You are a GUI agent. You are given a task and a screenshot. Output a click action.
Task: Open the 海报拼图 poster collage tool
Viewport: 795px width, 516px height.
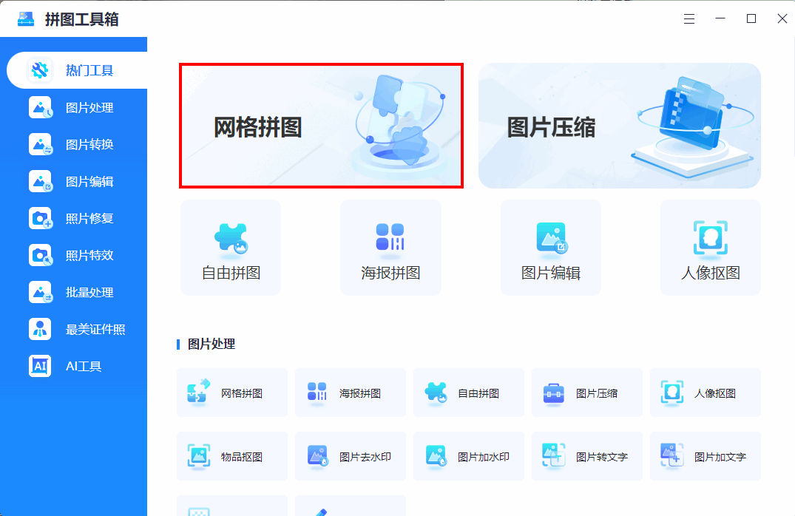390,248
